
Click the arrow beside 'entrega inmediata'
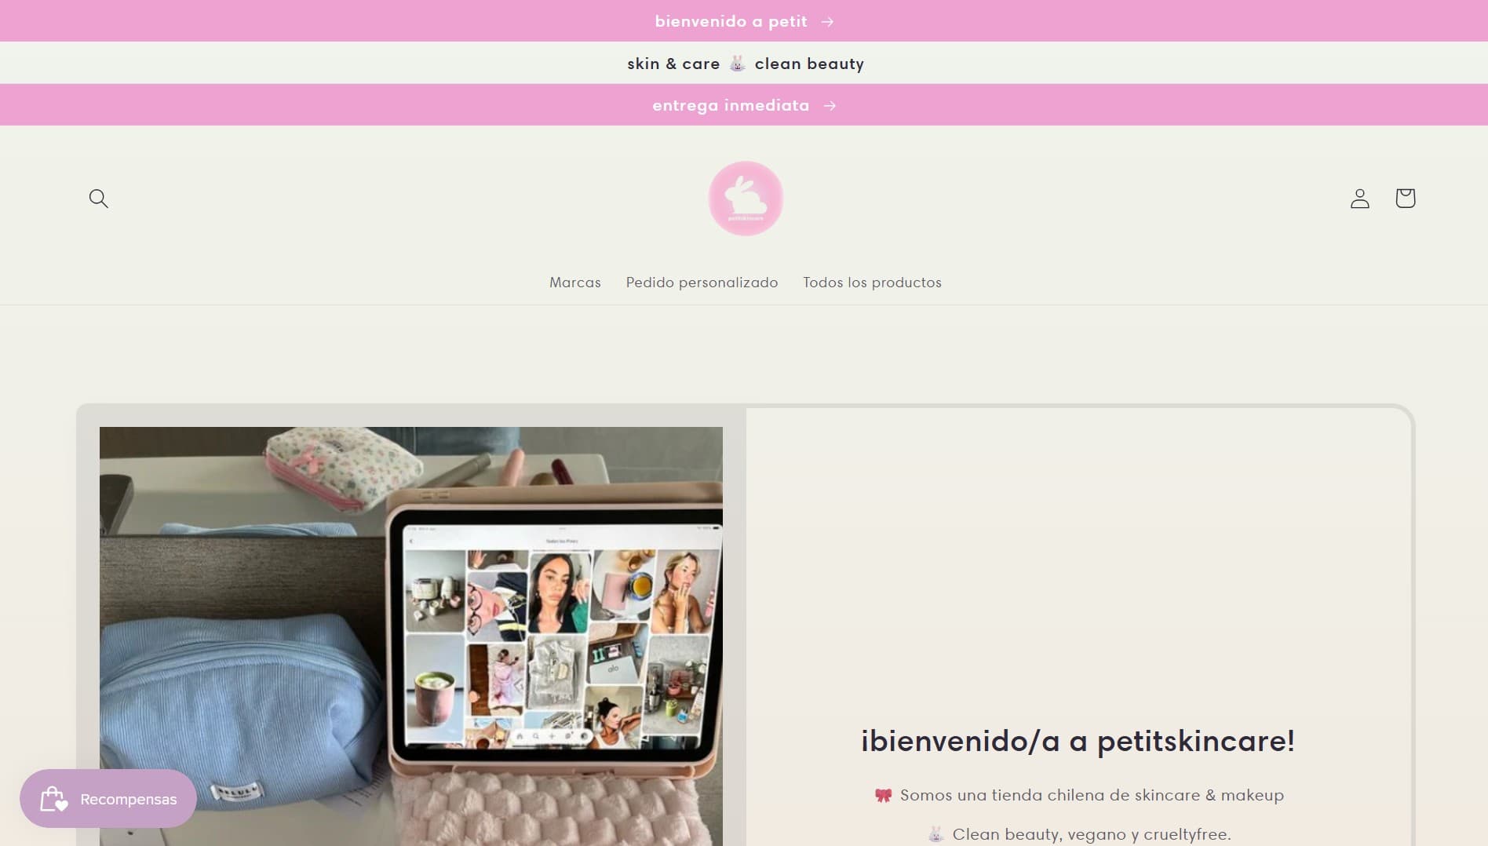tap(830, 104)
